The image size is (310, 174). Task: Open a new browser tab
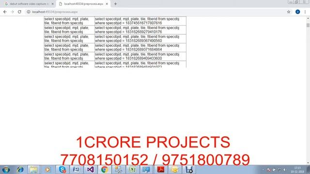pos(115,4)
